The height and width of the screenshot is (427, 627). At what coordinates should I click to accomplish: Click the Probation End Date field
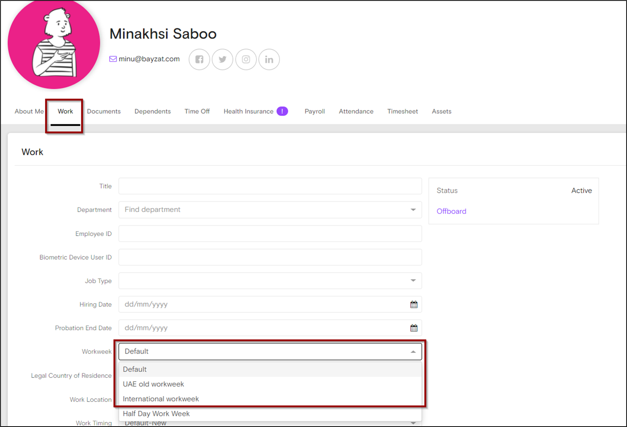point(270,328)
